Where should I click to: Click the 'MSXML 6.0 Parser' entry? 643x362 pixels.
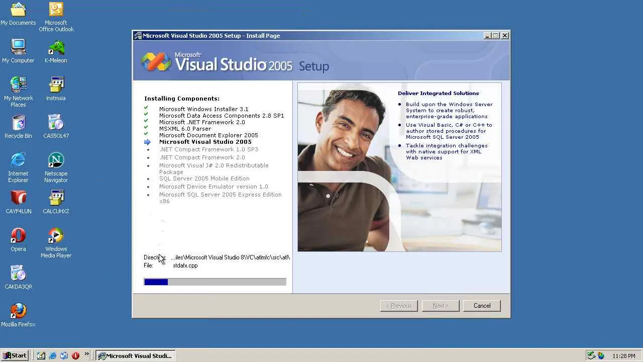185,129
